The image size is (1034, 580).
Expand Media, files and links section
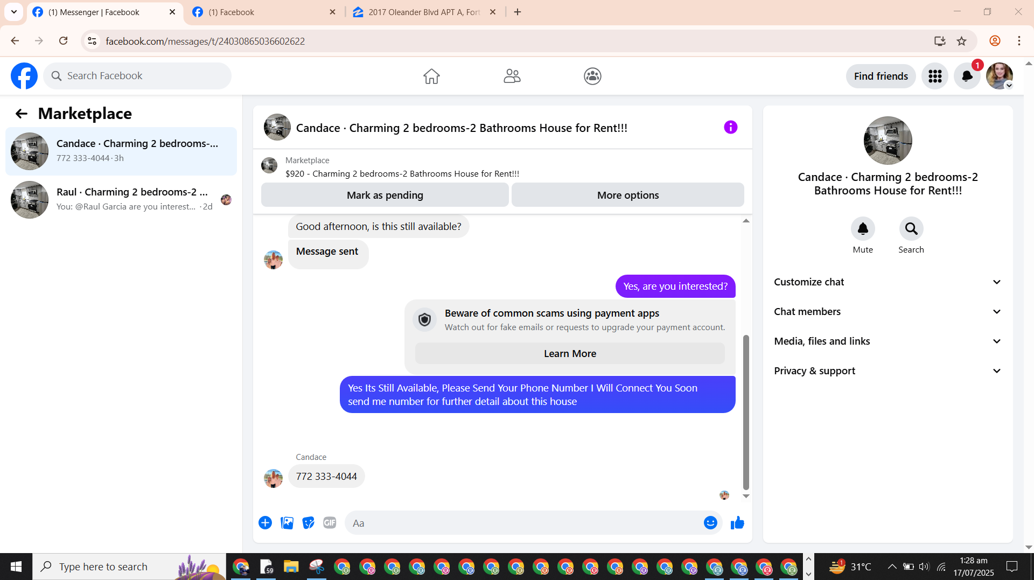pos(888,341)
